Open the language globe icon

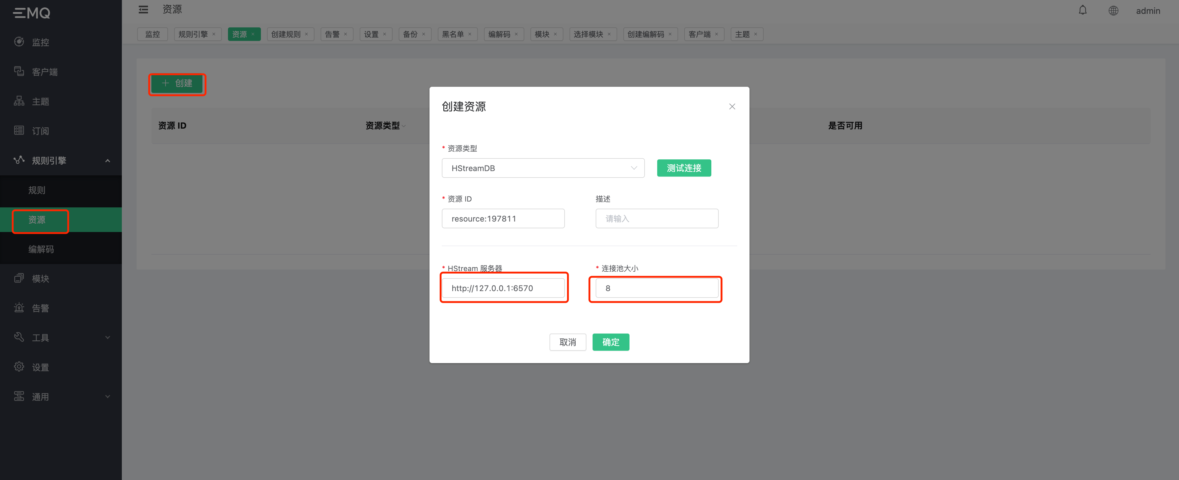1113,10
